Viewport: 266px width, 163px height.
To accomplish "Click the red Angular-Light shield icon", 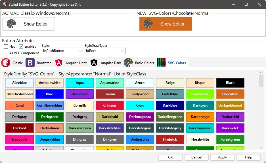I will coord(59,63).
